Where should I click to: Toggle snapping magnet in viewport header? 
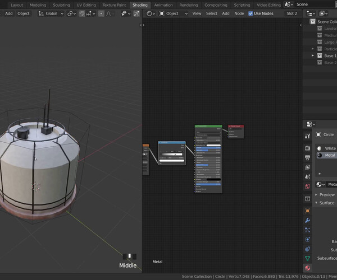[81, 13]
